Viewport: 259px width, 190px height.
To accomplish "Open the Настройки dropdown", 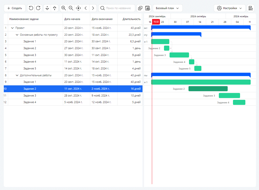I will click(230, 8).
